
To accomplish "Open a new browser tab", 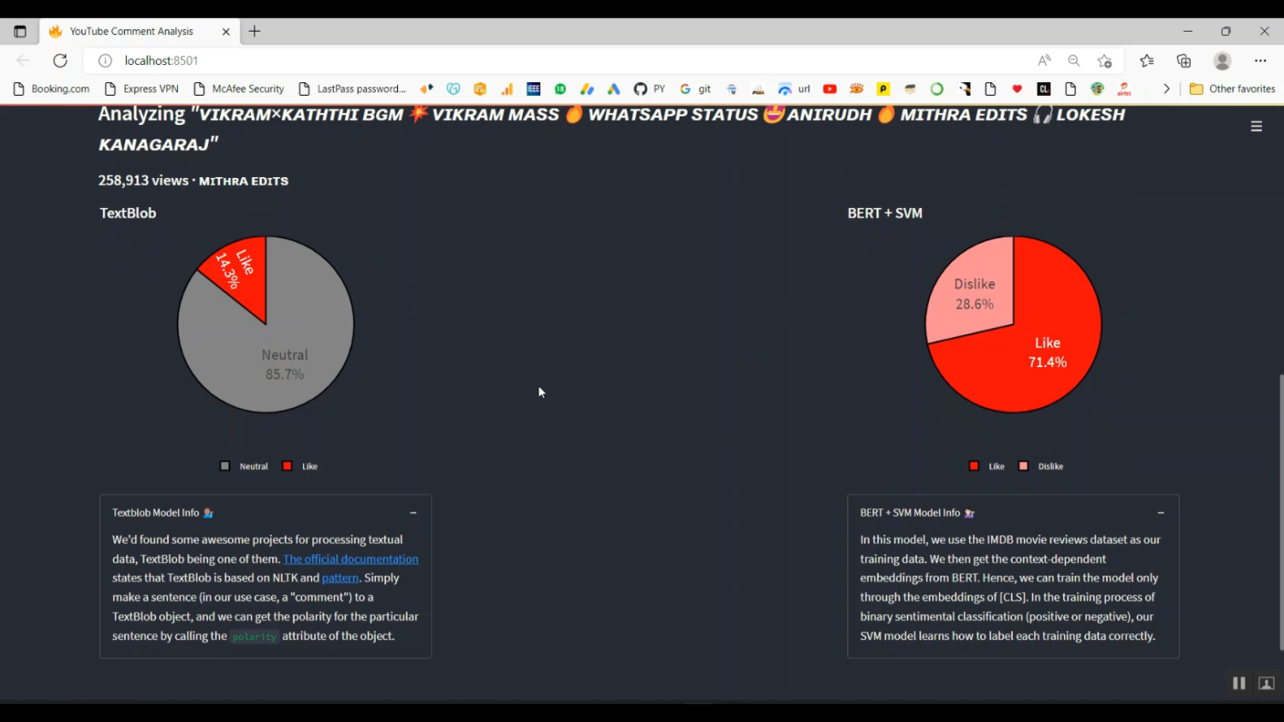I will 254,32.
